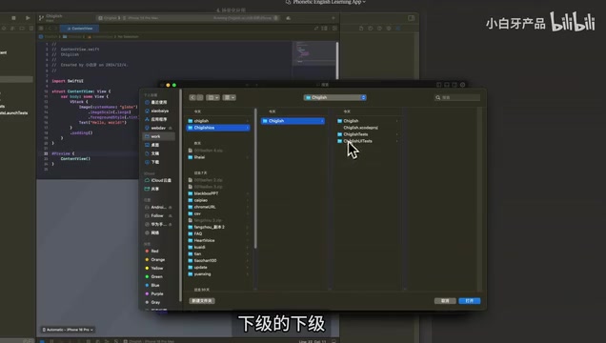This screenshot has width=606, height=343.
Task: Open Xcode's help inspector icon
Action: coord(379,29)
